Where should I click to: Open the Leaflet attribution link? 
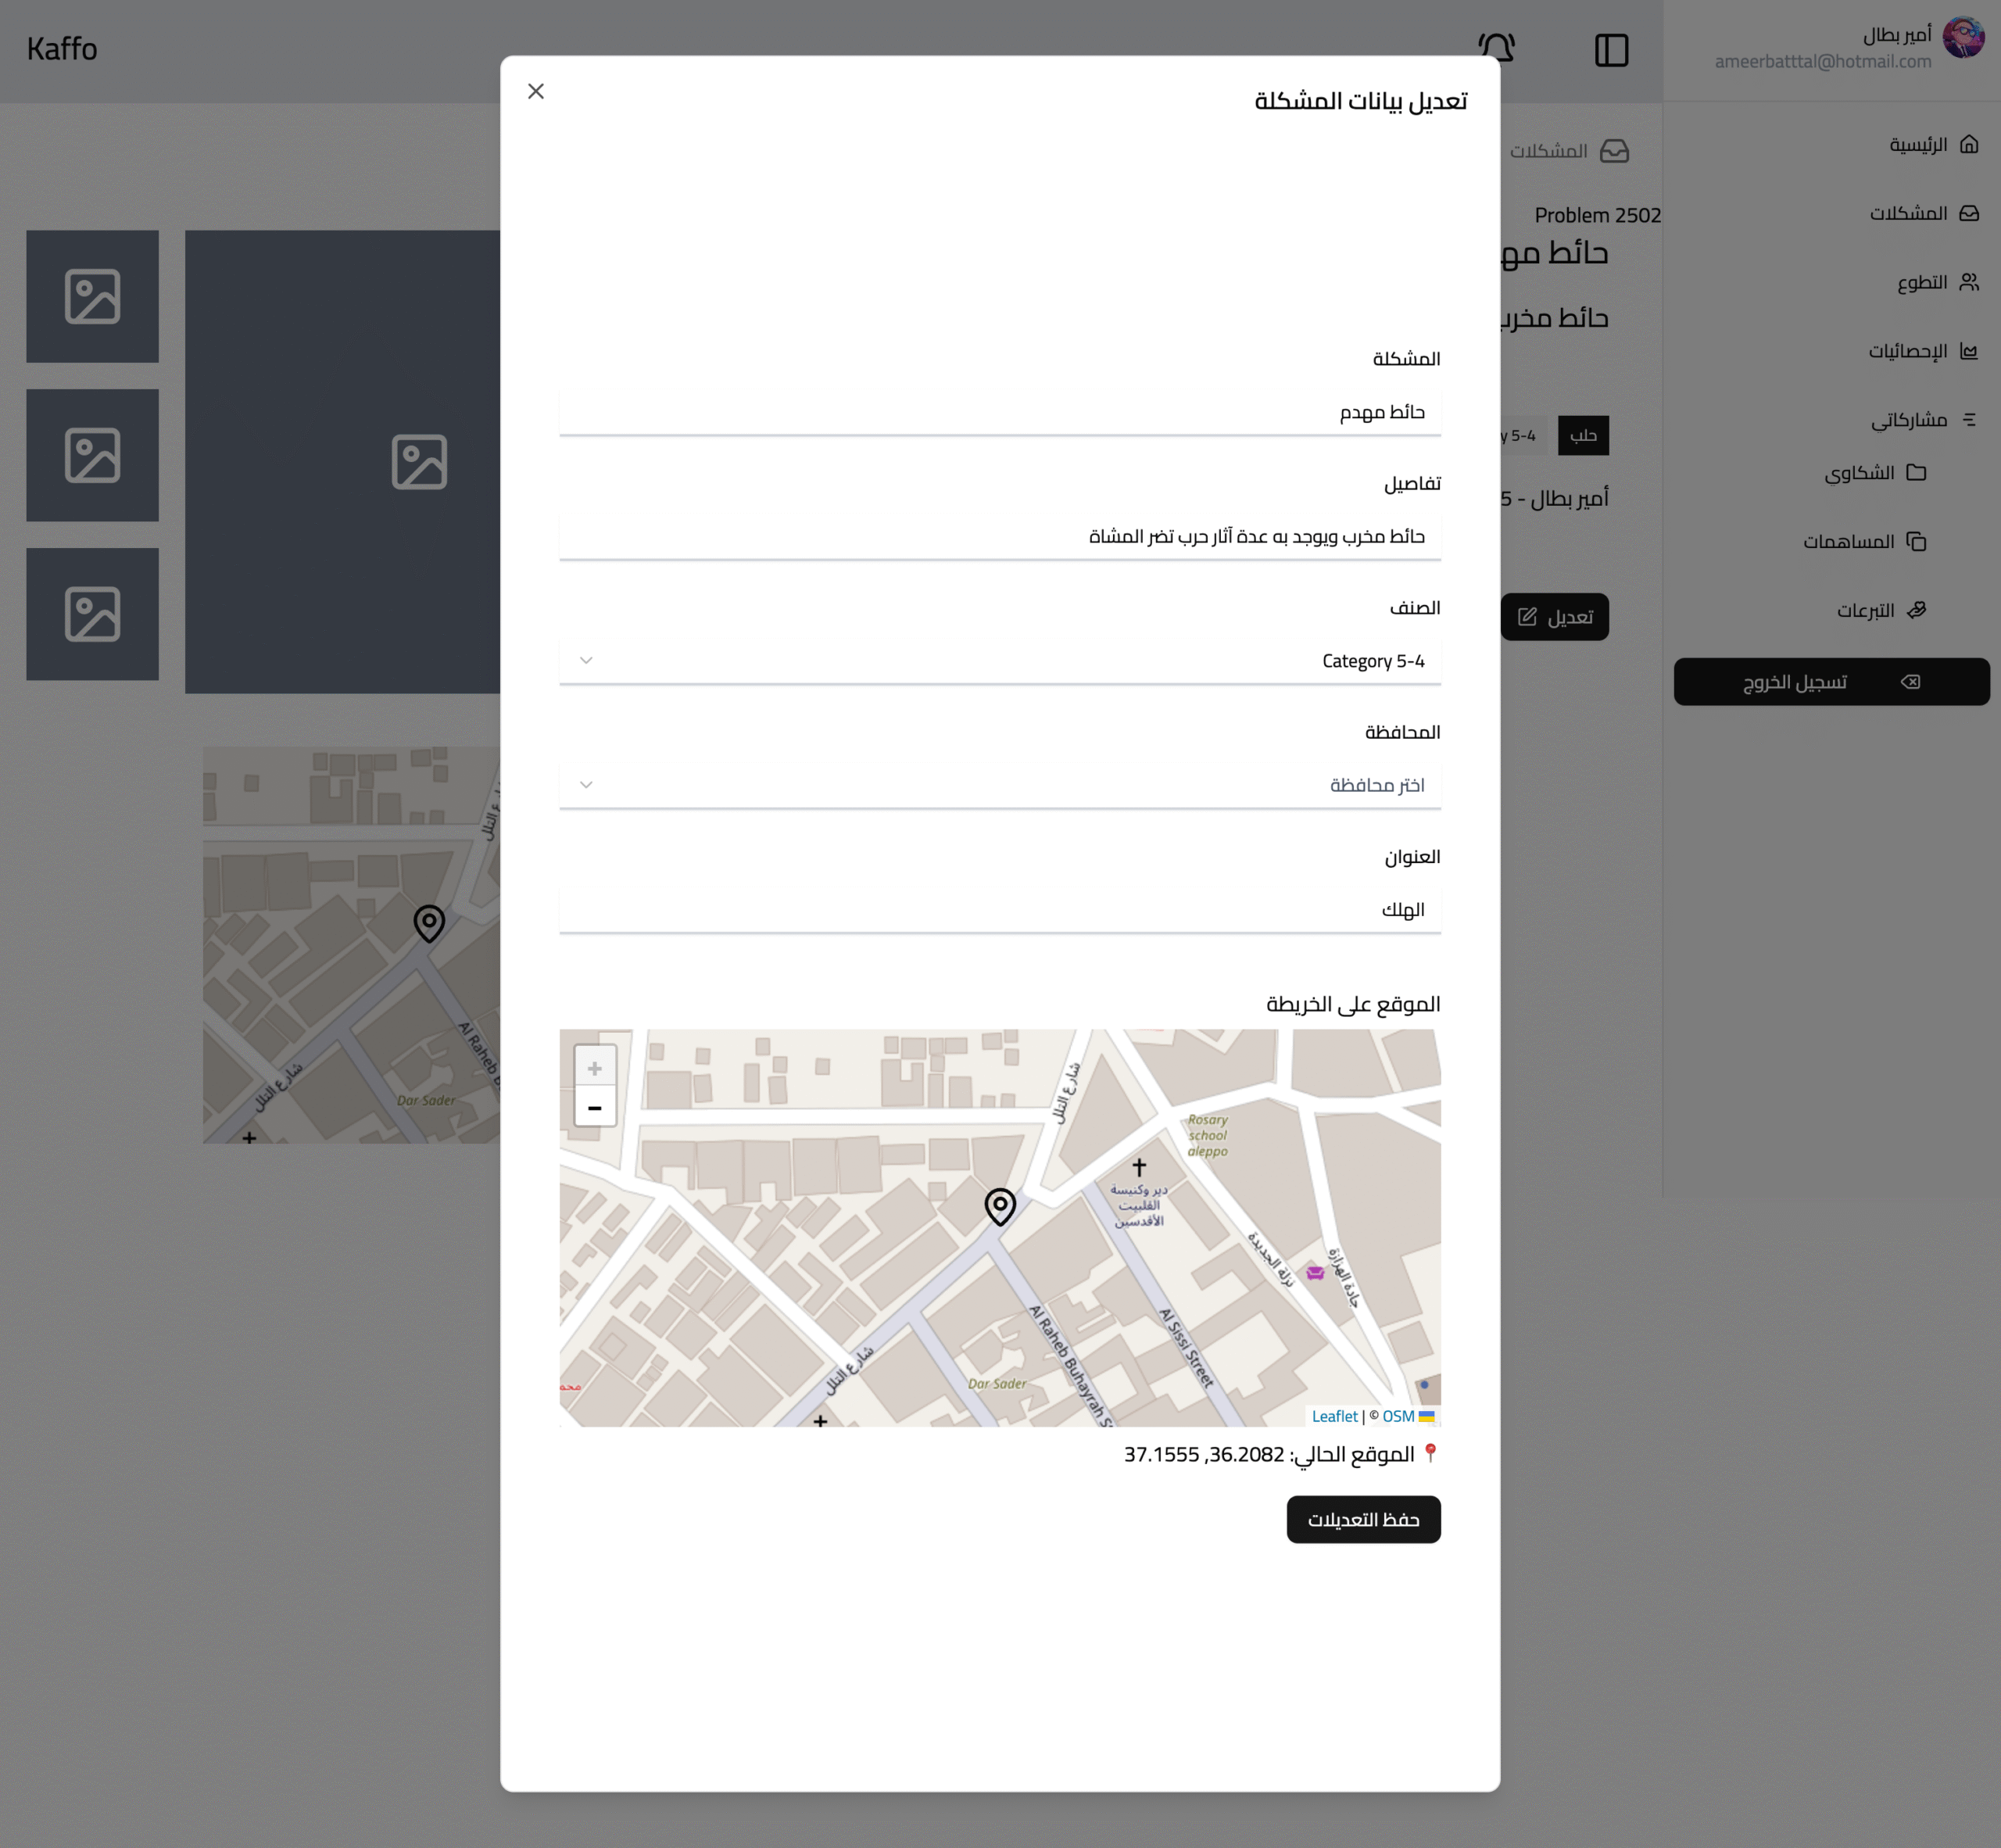[x=1334, y=1416]
